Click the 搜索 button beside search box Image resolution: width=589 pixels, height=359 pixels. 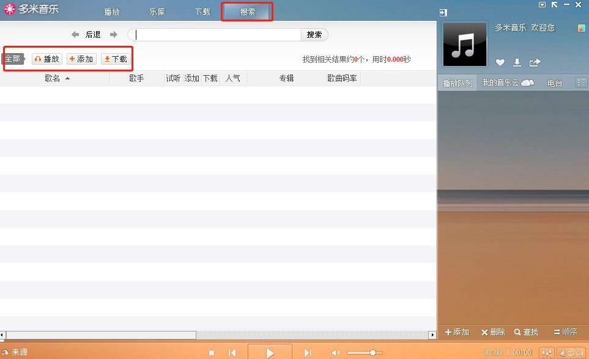314,35
